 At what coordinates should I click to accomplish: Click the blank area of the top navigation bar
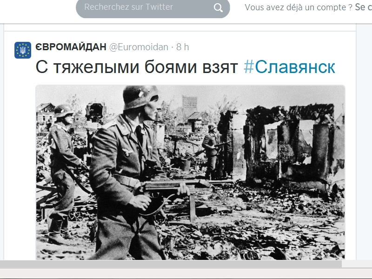pyautogui.click(x=38, y=9)
